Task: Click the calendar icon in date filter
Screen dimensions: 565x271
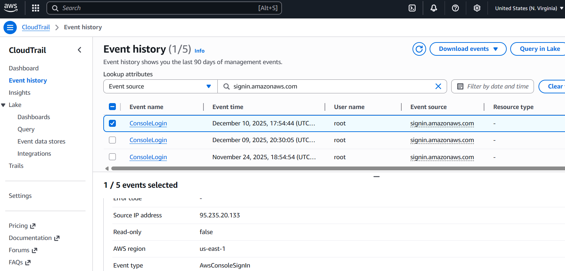Action: [460, 86]
